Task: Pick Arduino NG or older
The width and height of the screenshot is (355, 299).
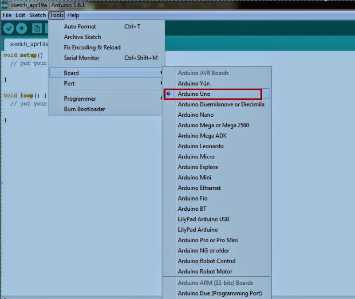Action: click(217, 251)
